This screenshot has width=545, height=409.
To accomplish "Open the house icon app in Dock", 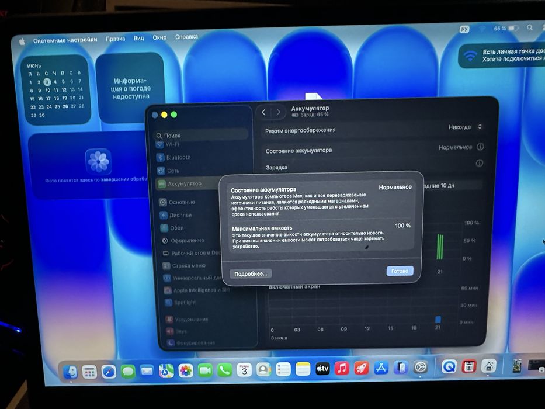I will (x=488, y=366).
